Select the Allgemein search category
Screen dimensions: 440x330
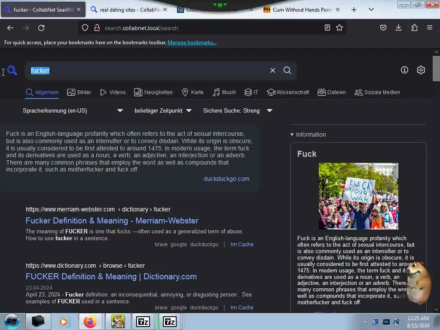(x=42, y=92)
